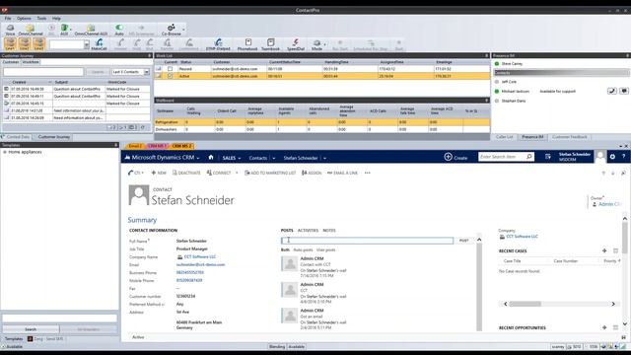Check the Paused work item checkbox

point(170,69)
